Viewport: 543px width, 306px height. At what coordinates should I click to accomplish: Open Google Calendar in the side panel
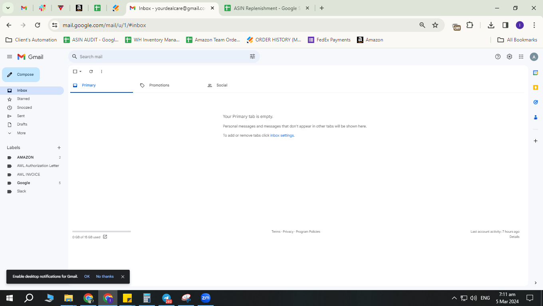[x=535, y=73]
